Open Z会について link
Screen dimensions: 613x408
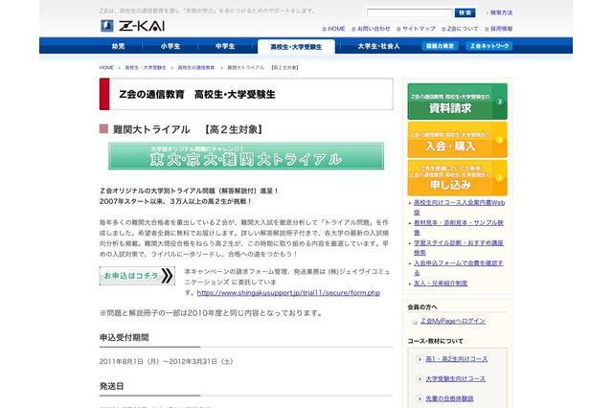463,29
